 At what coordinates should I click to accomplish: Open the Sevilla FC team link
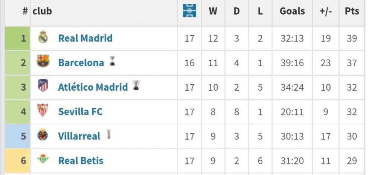pyautogui.click(x=80, y=112)
